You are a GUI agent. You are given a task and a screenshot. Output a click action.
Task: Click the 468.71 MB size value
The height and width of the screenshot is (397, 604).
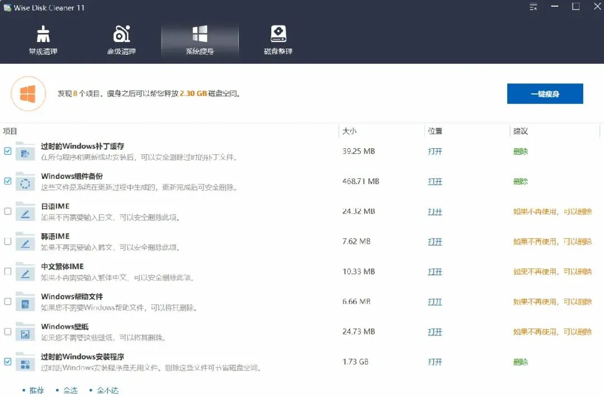361,181
